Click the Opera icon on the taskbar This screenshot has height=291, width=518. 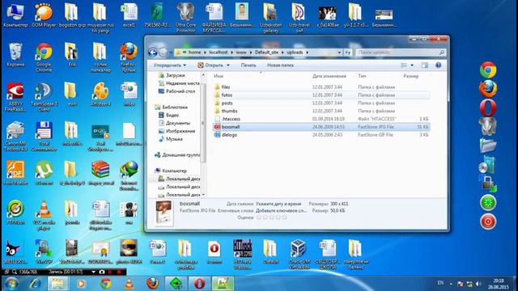click(199, 284)
